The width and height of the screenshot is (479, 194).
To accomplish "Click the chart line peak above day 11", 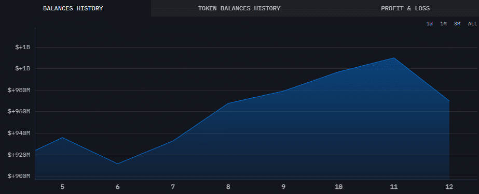I will coord(394,58).
